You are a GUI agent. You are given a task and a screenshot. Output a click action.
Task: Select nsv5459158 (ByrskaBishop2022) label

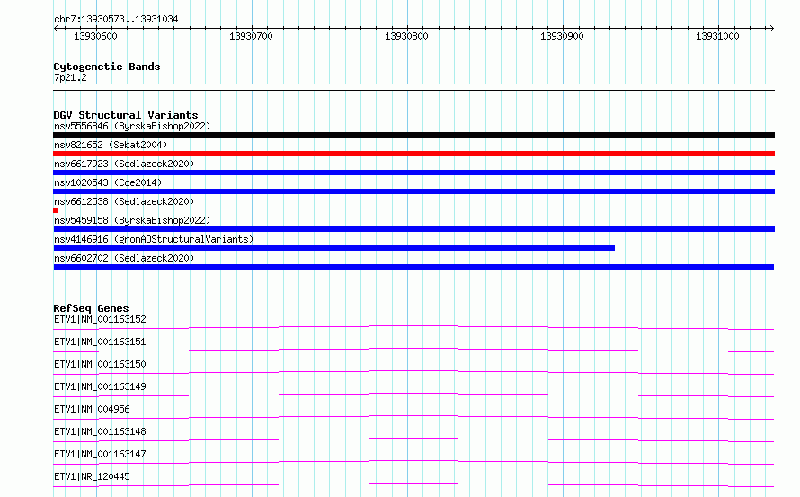coord(132,220)
